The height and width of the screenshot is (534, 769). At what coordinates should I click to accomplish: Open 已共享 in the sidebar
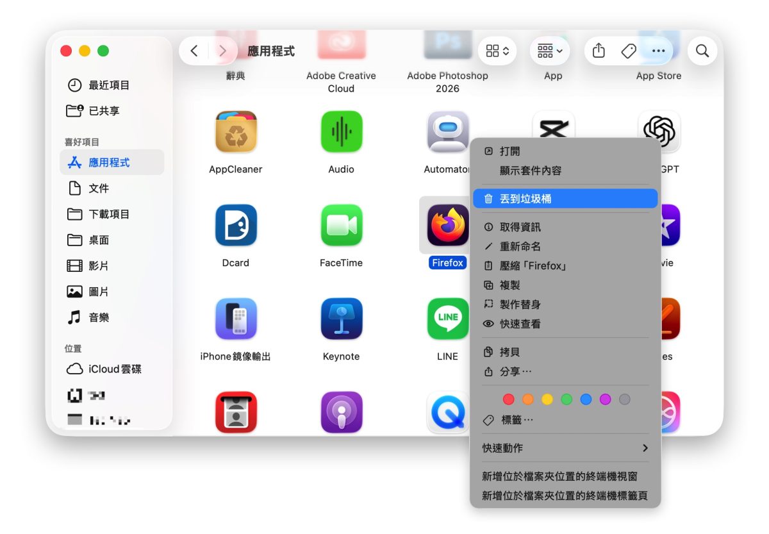click(112, 111)
